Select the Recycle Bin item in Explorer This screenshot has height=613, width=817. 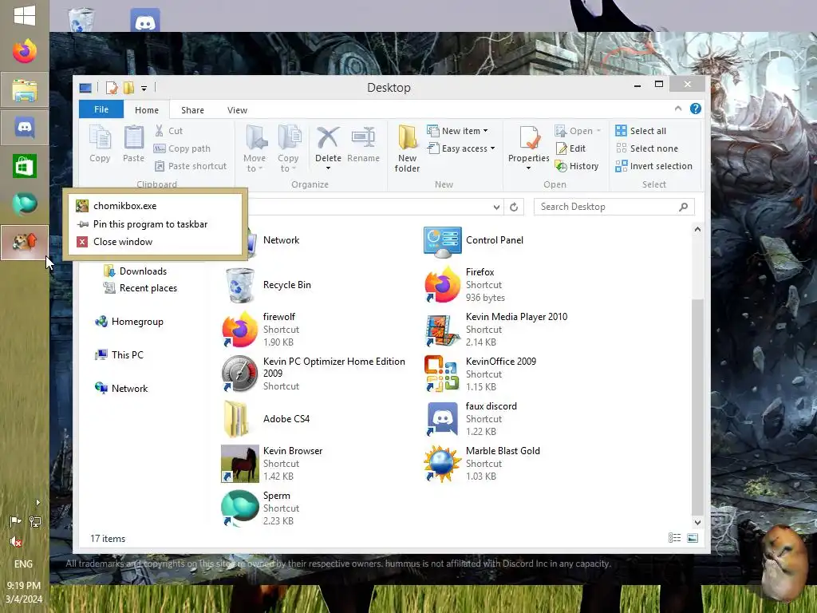point(266,285)
